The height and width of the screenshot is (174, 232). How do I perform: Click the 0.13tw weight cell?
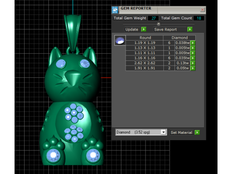[x=182, y=63]
